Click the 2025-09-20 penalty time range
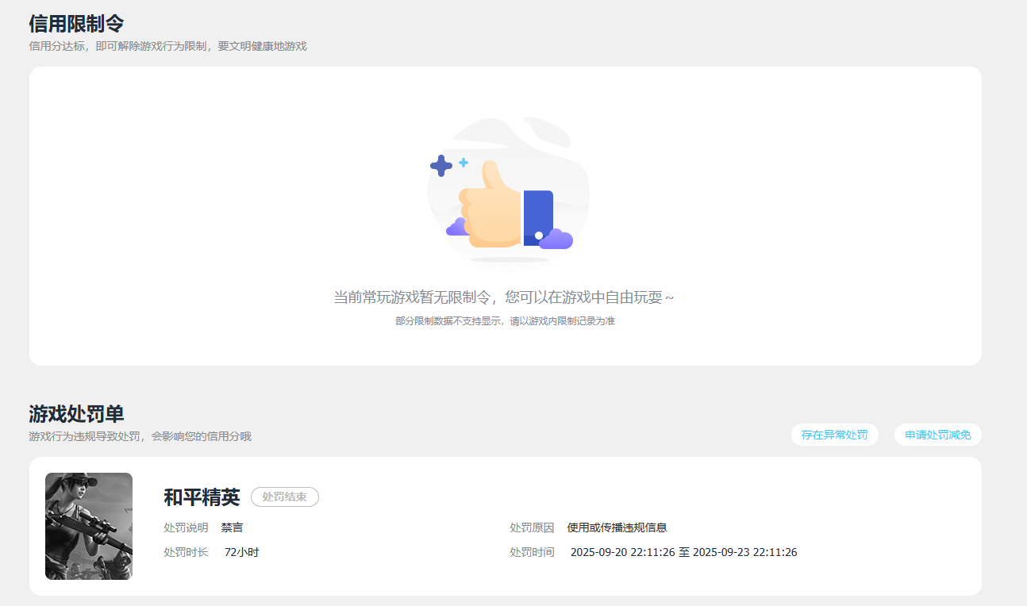Image resolution: width=1027 pixels, height=606 pixels. (x=684, y=552)
